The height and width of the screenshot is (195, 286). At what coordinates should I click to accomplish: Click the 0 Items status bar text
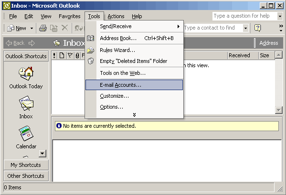[12, 187]
